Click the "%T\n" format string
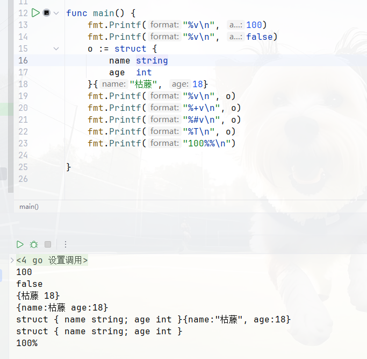The height and width of the screenshot is (359, 367). click(199, 131)
